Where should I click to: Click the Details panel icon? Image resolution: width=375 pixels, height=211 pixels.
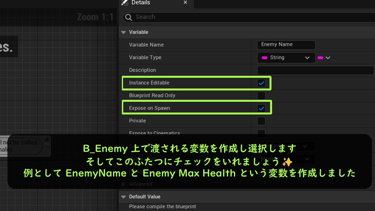click(125, 3)
